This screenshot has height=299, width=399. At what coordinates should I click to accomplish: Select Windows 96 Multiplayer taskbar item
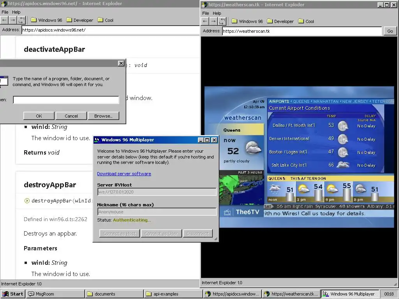350,294
